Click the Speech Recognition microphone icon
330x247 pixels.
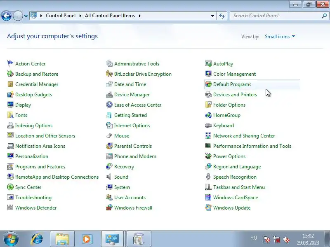point(208,177)
